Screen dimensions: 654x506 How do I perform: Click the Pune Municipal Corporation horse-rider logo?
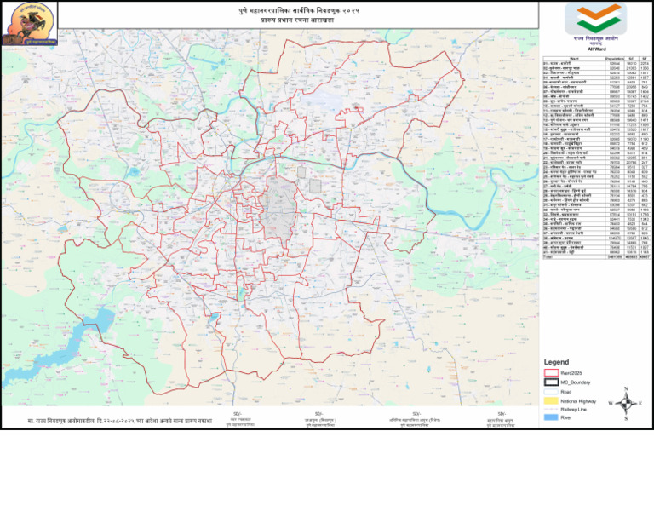tap(30, 23)
